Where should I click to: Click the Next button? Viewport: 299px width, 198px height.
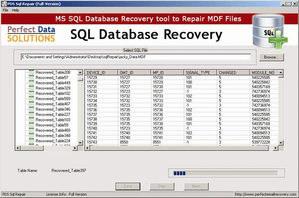pos(196,186)
